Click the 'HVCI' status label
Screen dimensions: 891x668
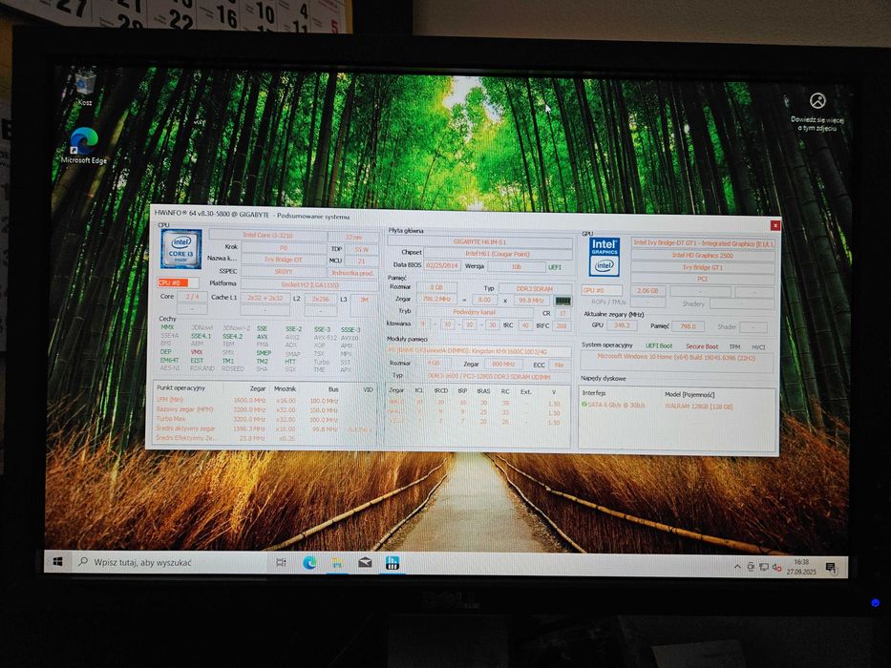(758, 347)
